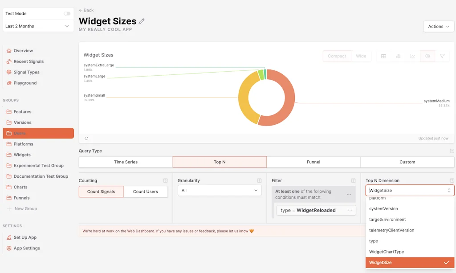Select the bar chart display icon
456x273 pixels.
click(x=398, y=56)
